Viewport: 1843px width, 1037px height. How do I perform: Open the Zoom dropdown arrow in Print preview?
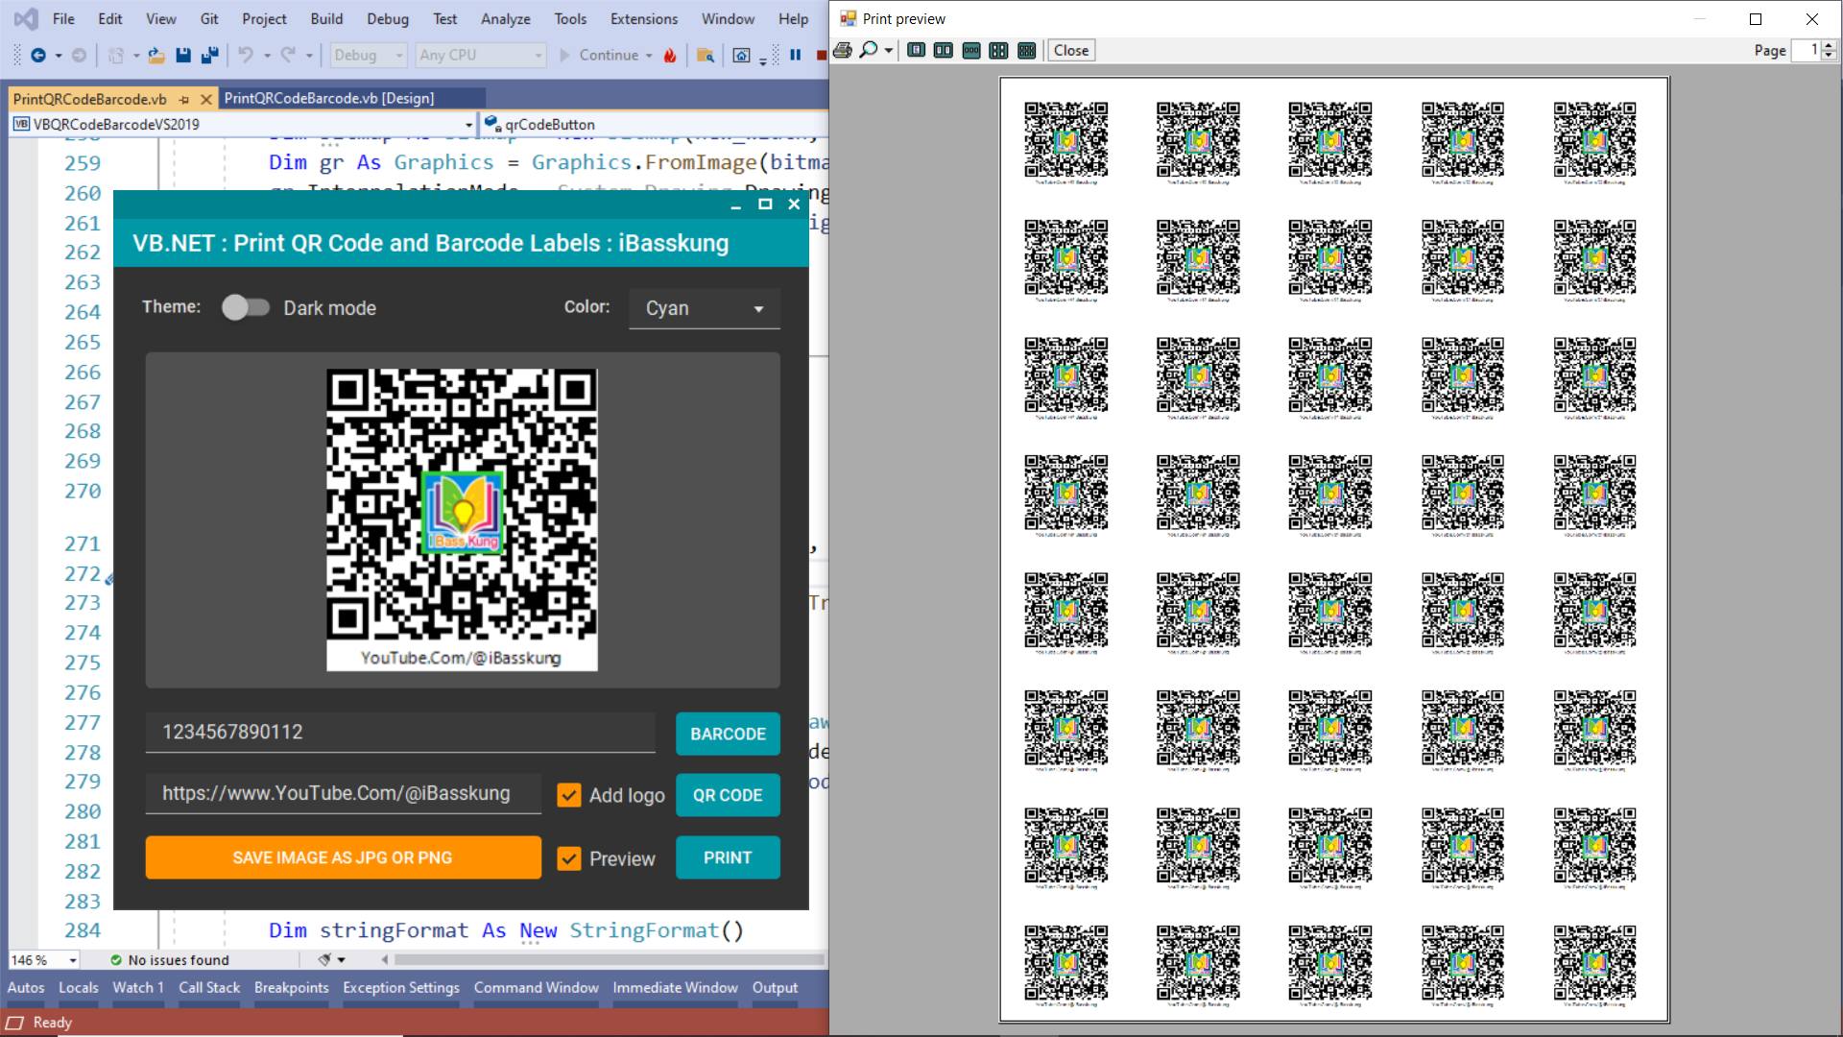coord(889,50)
